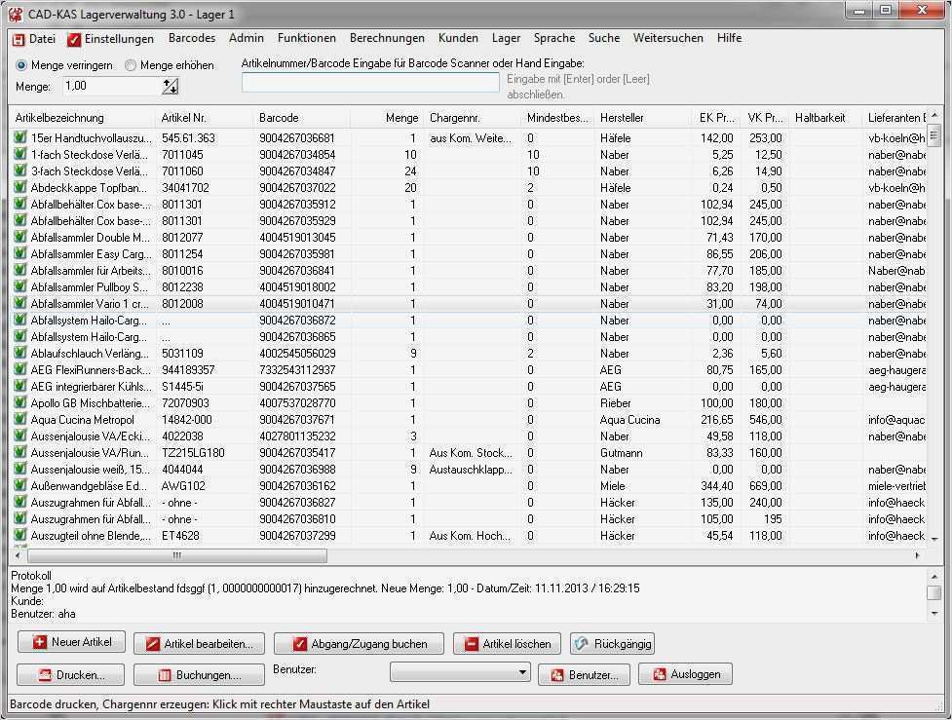Open the Funktionen menu
The height and width of the screenshot is (720, 952).
(307, 38)
